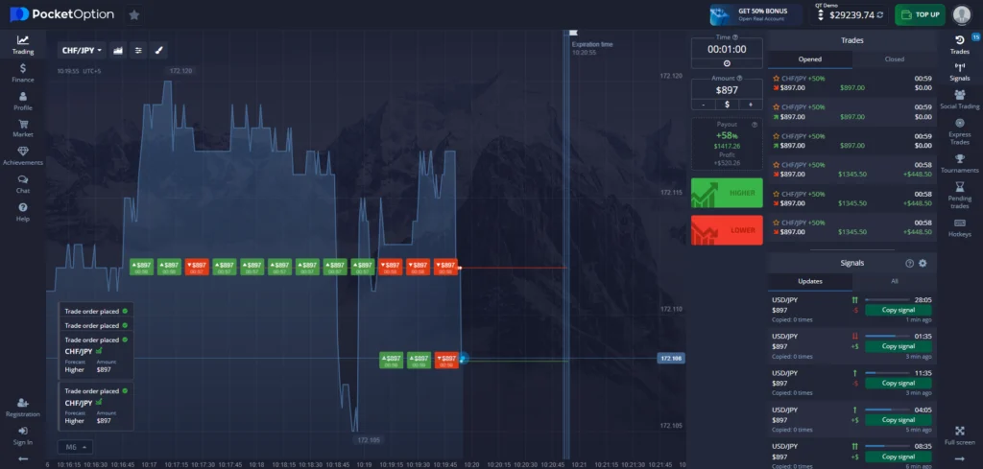The image size is (983, 469).
Task: Open Social Trading in the right sidebar
Action: [959, 99]
